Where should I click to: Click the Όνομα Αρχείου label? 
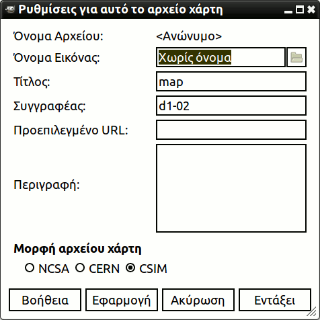coord(58,36)
